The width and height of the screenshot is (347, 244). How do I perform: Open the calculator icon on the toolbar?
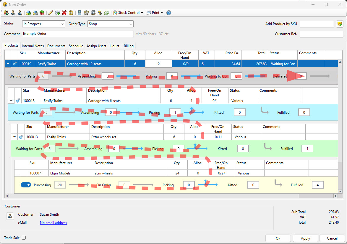pyautogui.click(x=80, y=13)
